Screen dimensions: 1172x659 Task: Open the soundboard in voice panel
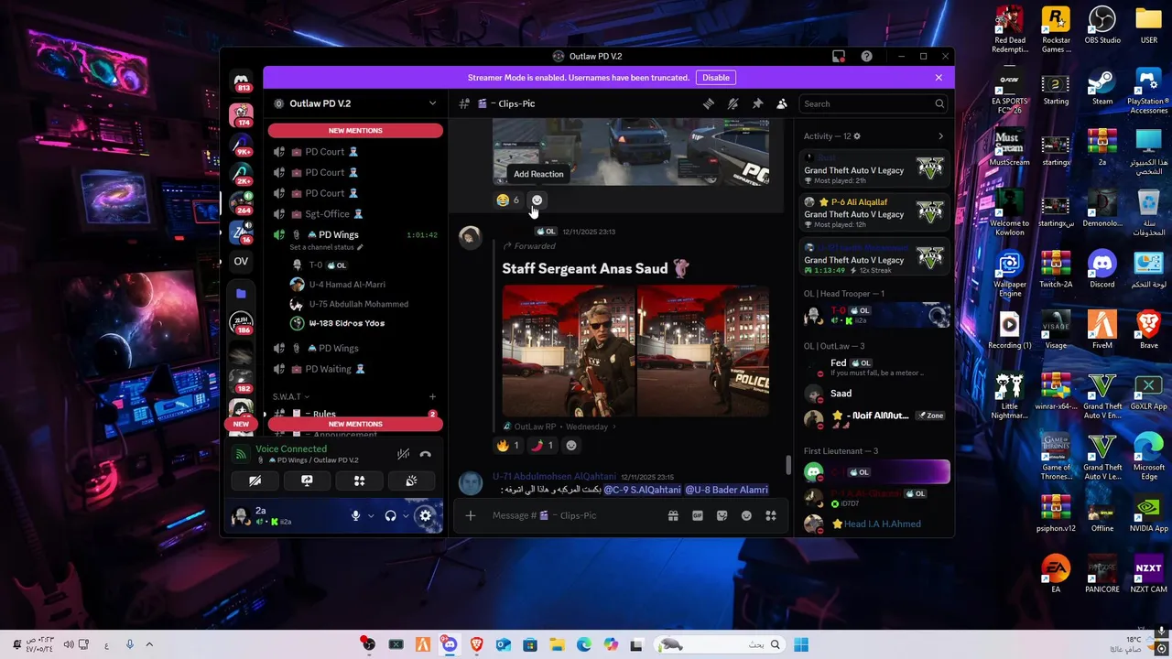coord(411,481)
